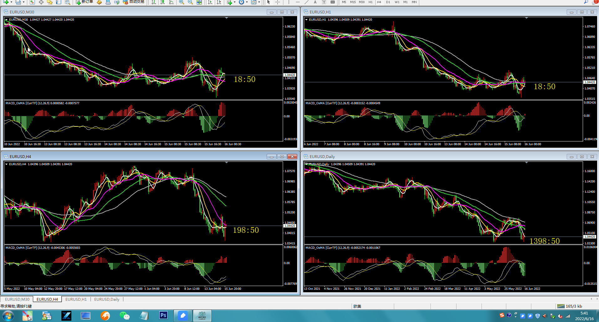Click the zoom in magnifier icon
599x322 pixels.
pos(182,2)
